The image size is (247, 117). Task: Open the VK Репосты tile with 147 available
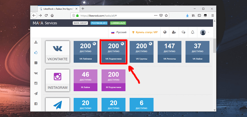[169, 52]
